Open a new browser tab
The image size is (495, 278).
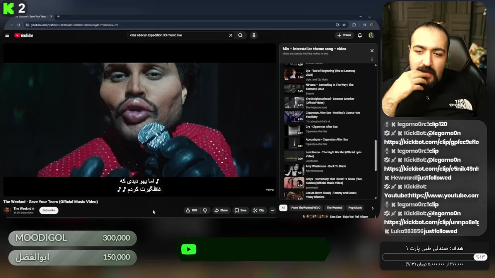pos(58,17)
